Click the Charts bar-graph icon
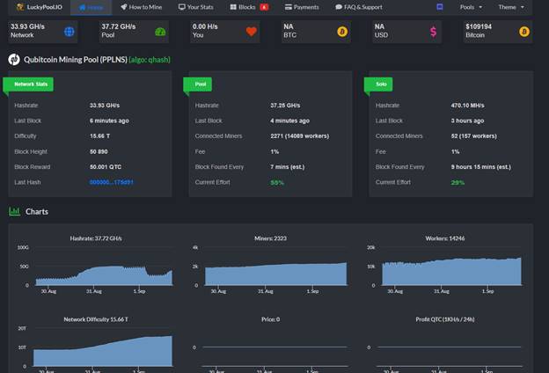Image resolution: width=549 pixels, height=373 pixels. (14, 211)
